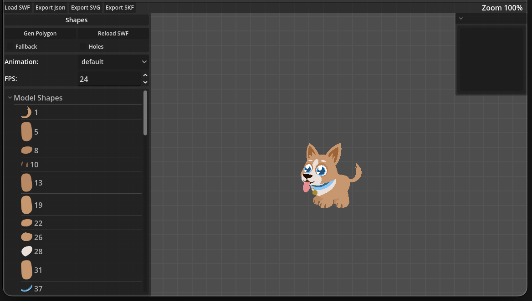
Task: Select shape 22 thumbnail in list
Action: tap(26, 223)
